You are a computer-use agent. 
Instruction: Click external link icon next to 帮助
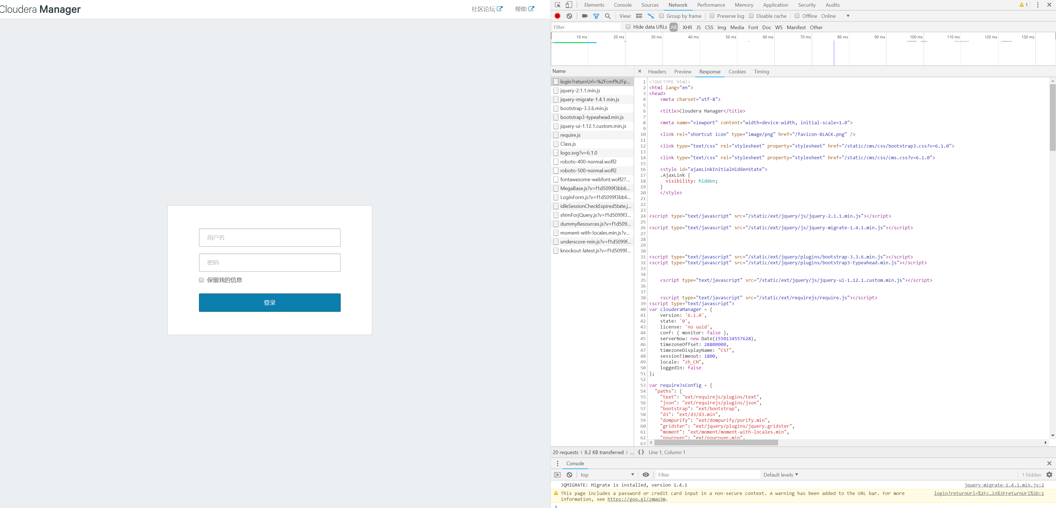coord(531,9)
